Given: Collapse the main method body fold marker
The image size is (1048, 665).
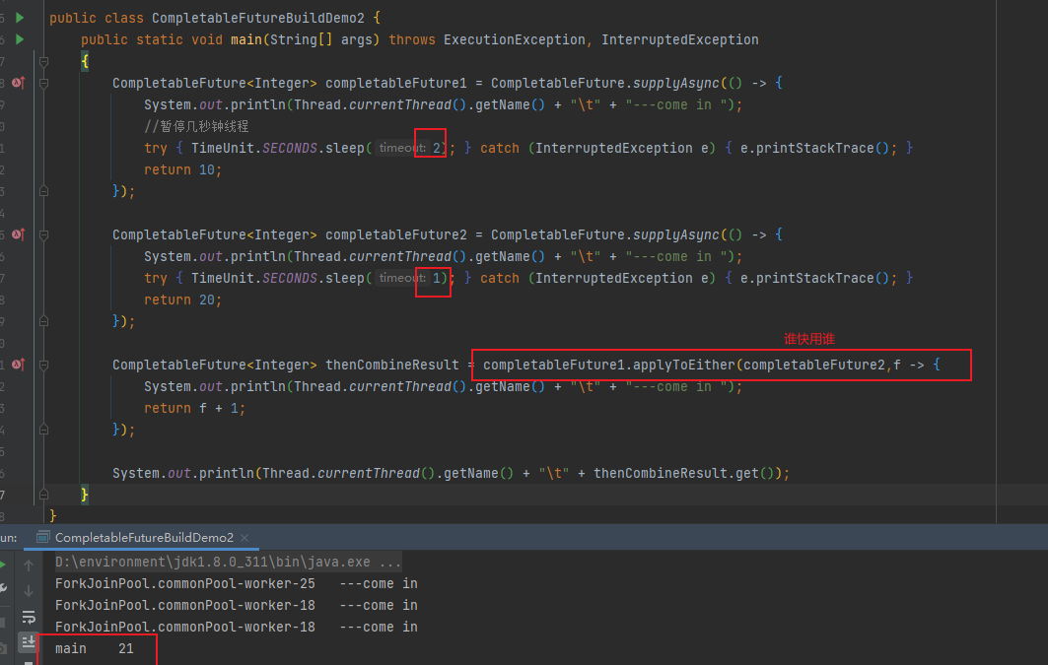Looking at the screenshot, I should point(41,61).
